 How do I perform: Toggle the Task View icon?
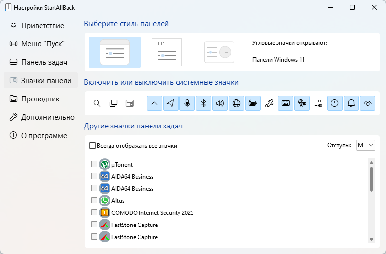point(113,103)
